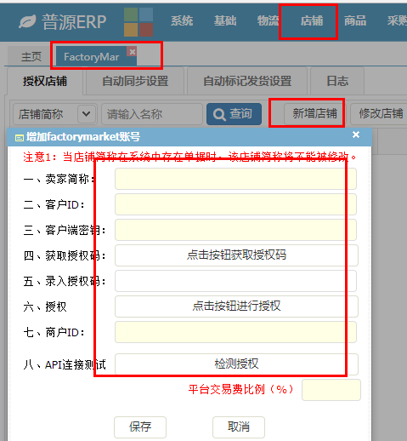Open the four-color square grid icon

138,22
